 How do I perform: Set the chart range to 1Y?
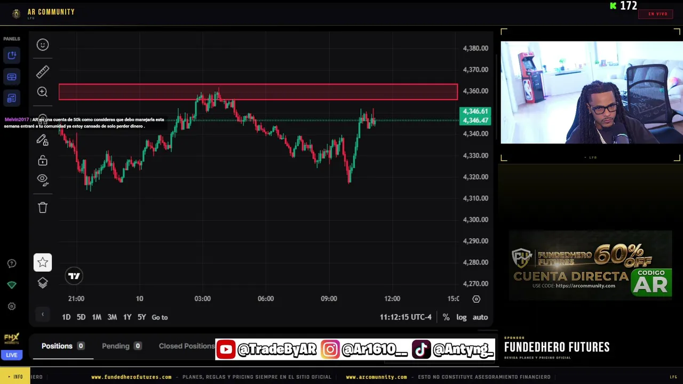pyautogui.click(x=127, y=317)
